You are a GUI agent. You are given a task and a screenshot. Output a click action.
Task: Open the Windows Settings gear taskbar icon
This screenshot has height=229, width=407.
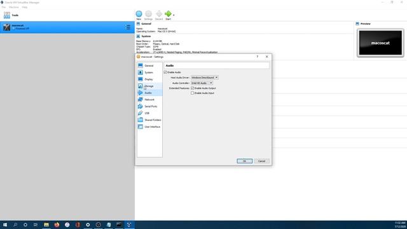click(88, 225)
